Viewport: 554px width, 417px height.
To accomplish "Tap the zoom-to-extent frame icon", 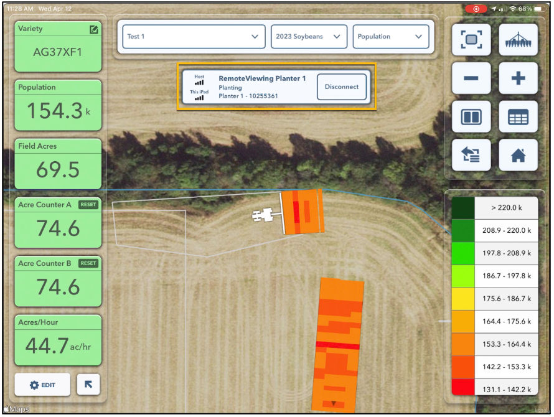I will 471,40.
